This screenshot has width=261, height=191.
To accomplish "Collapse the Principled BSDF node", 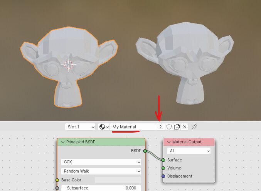I will tap(63, 142).
